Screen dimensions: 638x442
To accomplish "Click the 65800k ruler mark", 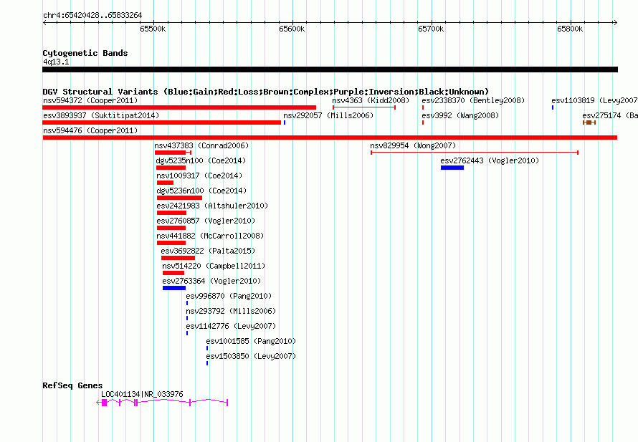I will pos(570,29).
